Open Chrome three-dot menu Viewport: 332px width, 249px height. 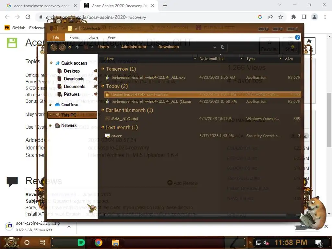click(325, 17)
